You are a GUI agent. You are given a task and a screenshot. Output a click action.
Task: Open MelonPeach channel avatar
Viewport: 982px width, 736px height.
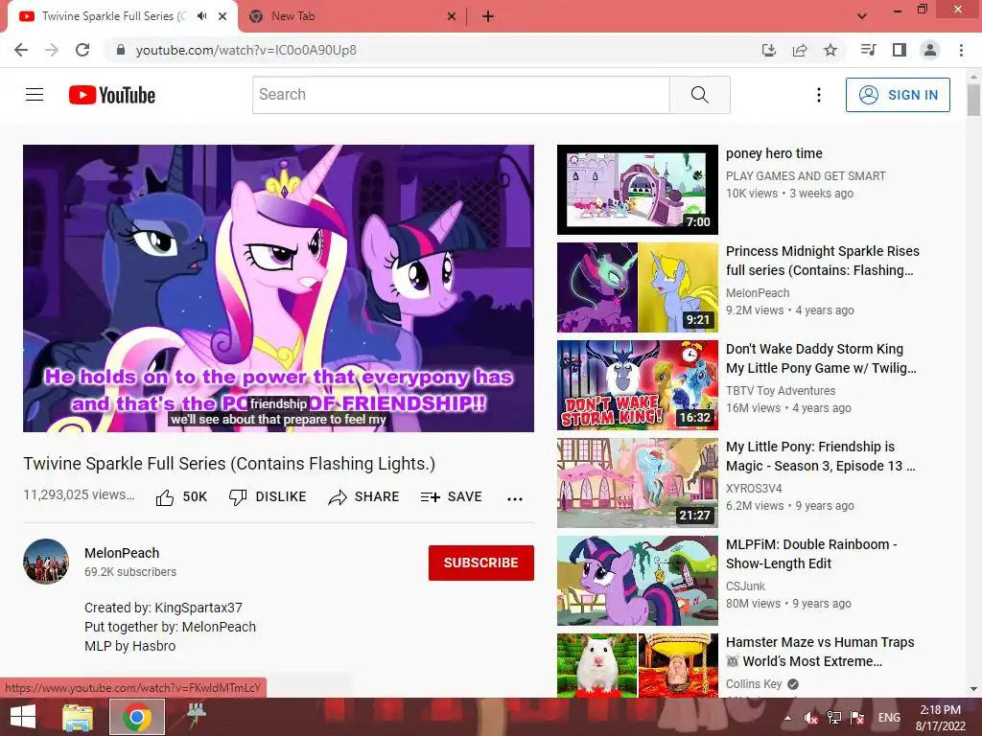[x=46, y=562]
